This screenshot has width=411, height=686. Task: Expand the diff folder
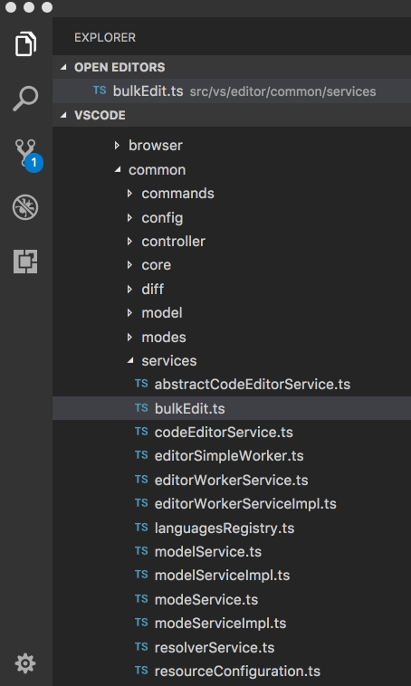(129, 289)
